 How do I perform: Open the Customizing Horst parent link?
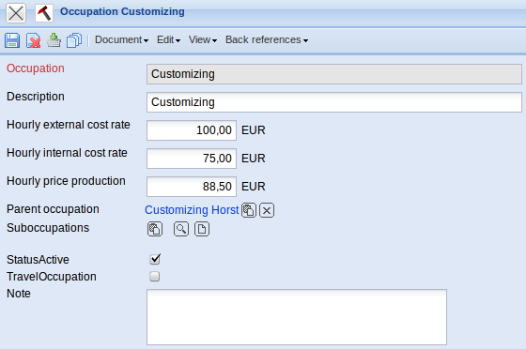pyautogui.click(x=192, y=210)
